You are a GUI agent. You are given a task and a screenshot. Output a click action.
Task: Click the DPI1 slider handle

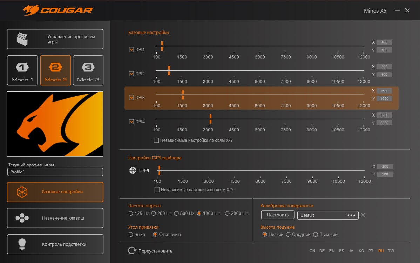162,46
